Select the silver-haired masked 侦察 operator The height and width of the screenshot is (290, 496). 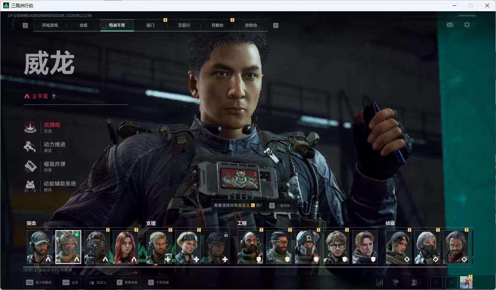427,247
